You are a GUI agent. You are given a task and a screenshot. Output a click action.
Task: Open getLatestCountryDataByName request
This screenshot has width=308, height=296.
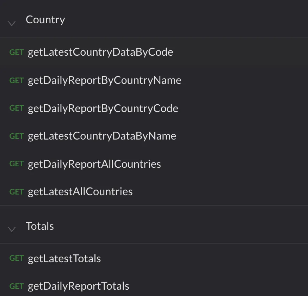pyautogui.click(x=102, y=136)
